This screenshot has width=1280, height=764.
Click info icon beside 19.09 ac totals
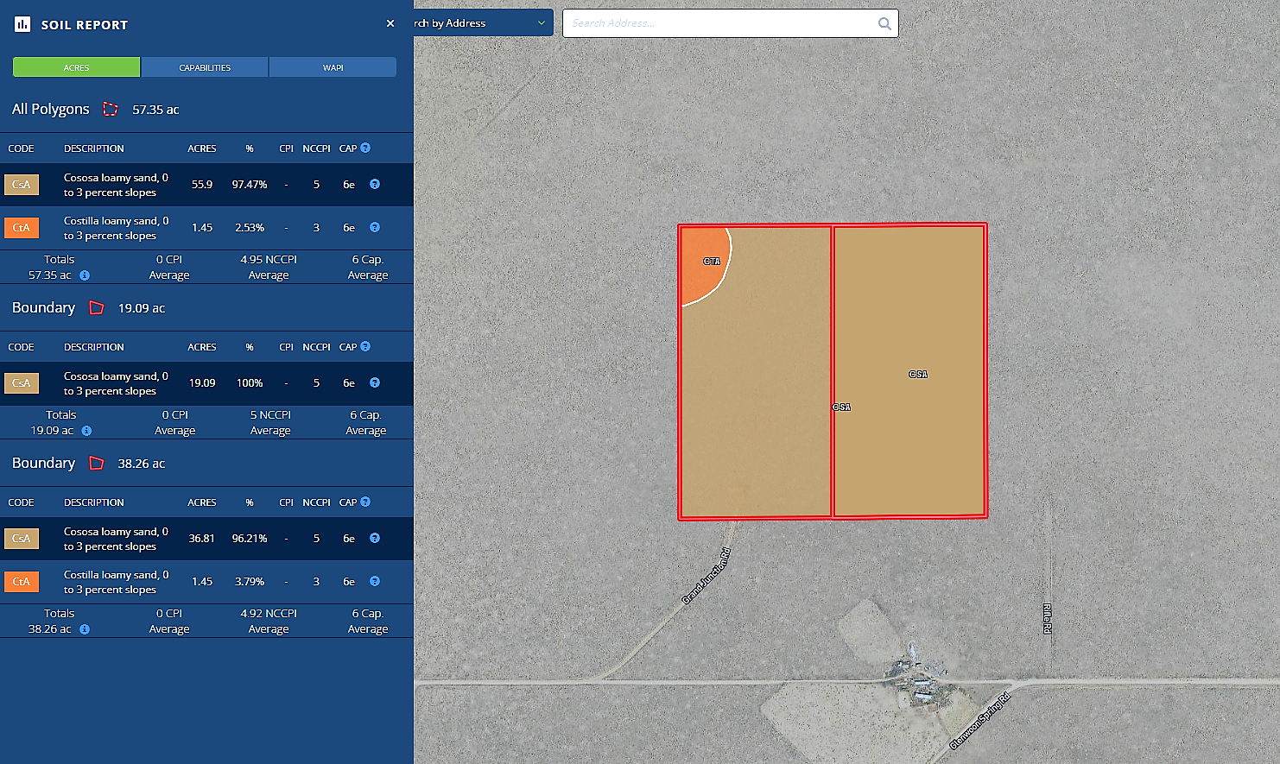click(86, 431)
